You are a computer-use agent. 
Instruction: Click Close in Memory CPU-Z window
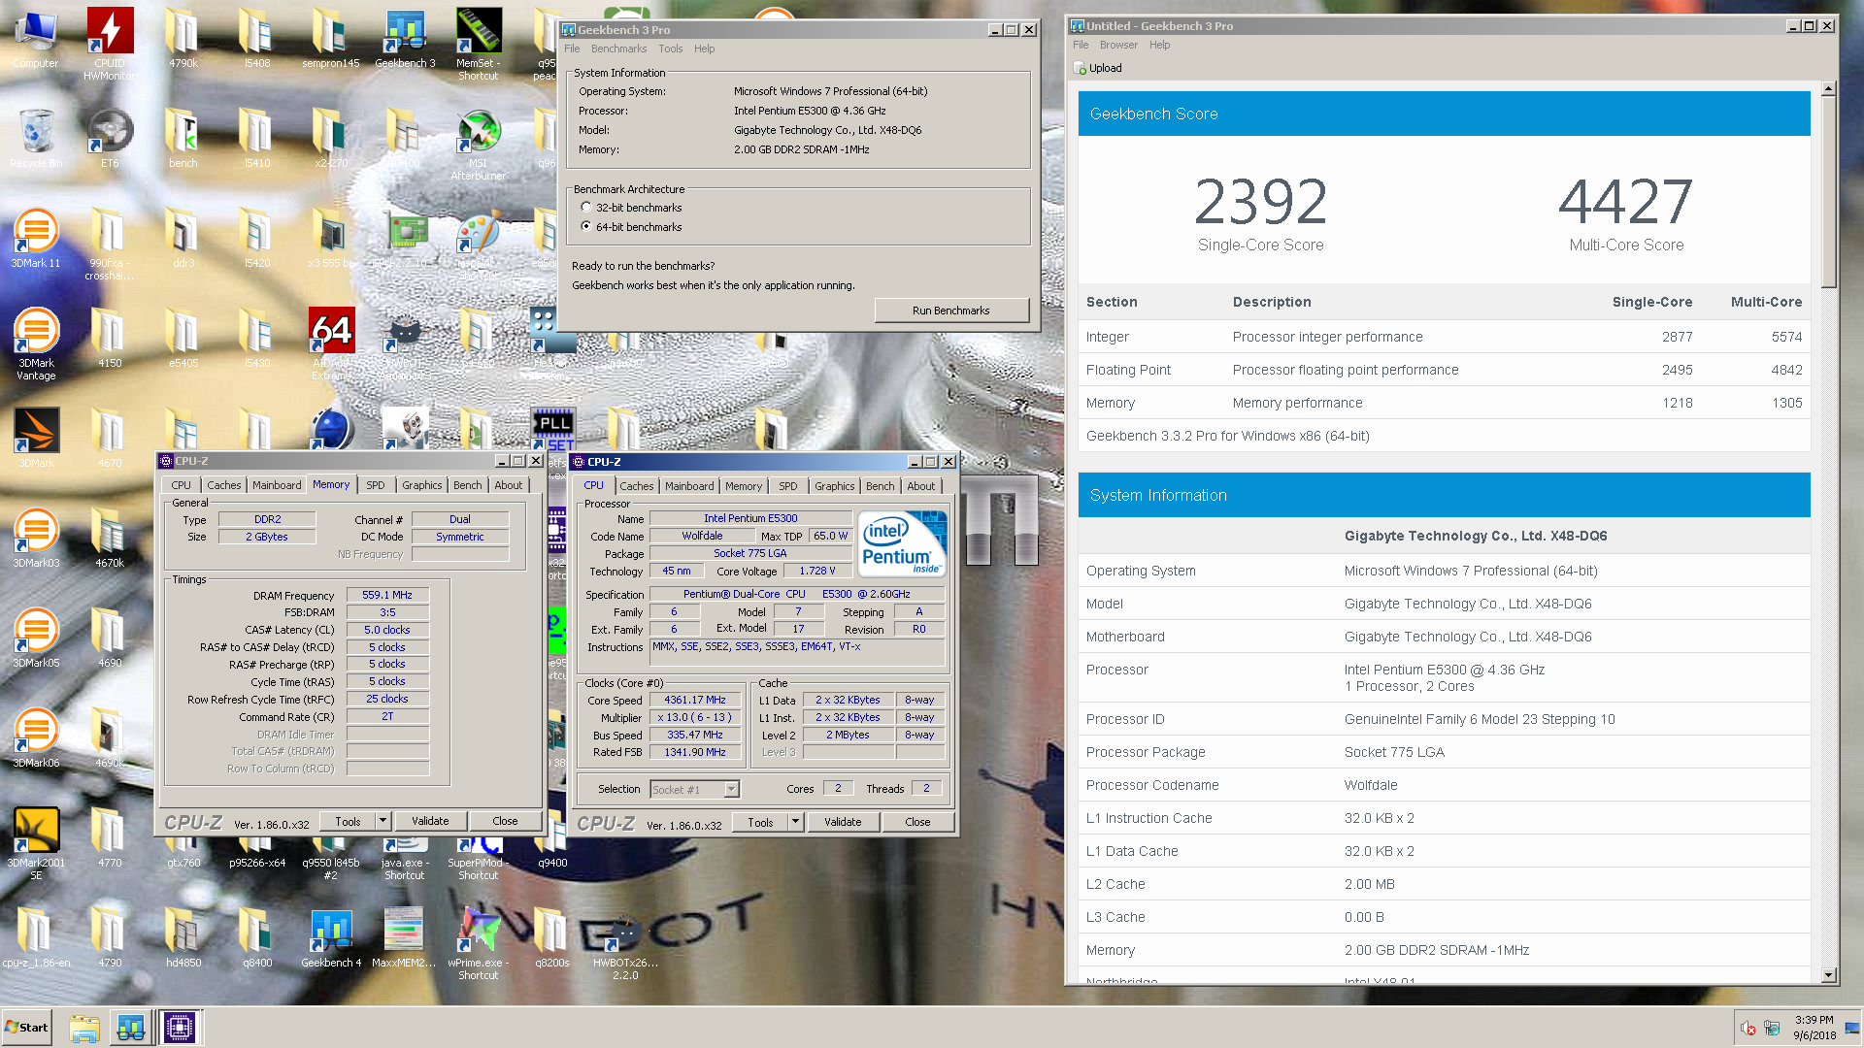point(505,821)
